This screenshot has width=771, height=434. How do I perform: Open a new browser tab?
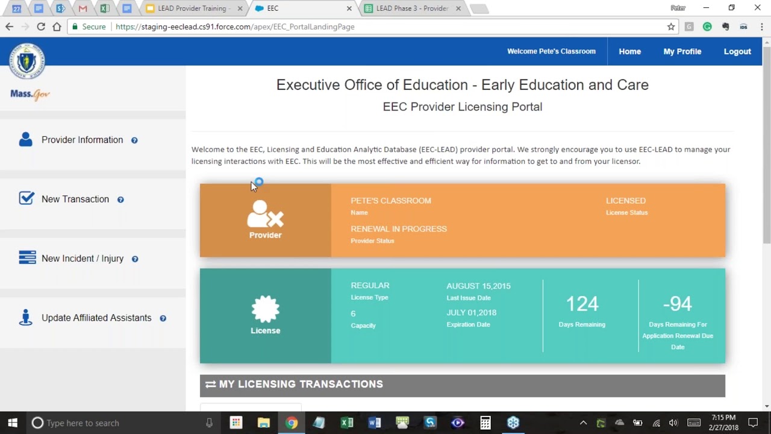(x=479, y=8)
